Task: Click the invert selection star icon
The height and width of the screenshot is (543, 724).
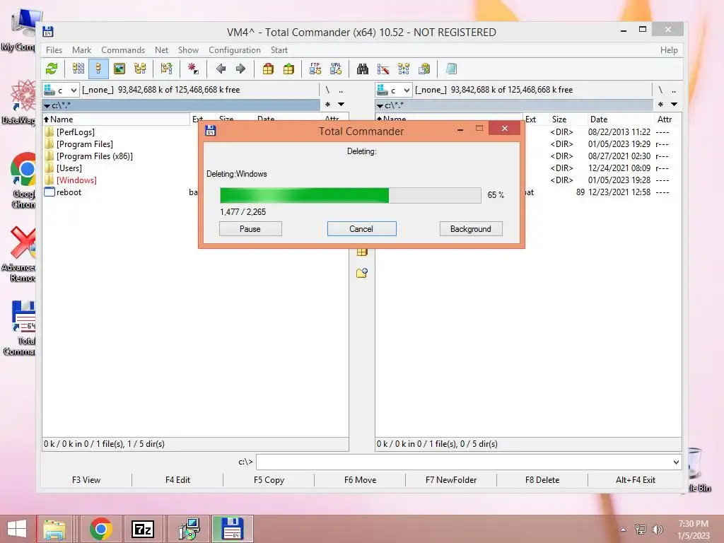Action: click(193, 69)
